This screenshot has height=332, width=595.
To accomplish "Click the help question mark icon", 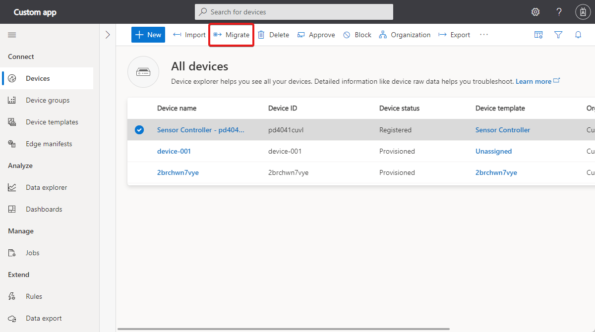I will pyautogui.click(x=559, y=12).
